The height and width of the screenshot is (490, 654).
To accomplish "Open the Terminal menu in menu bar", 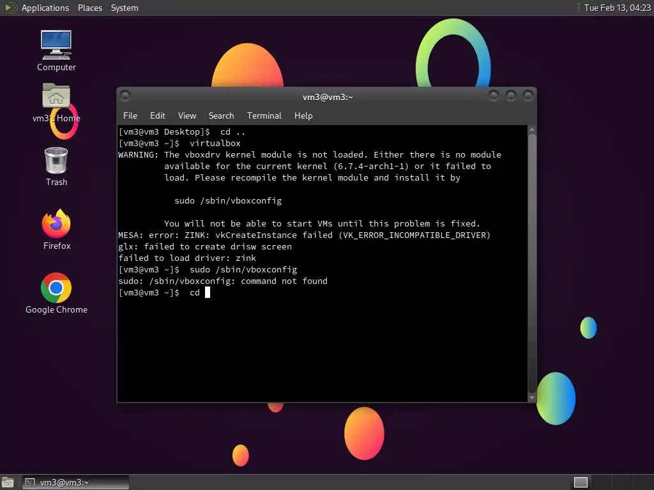I will point(264,116).
